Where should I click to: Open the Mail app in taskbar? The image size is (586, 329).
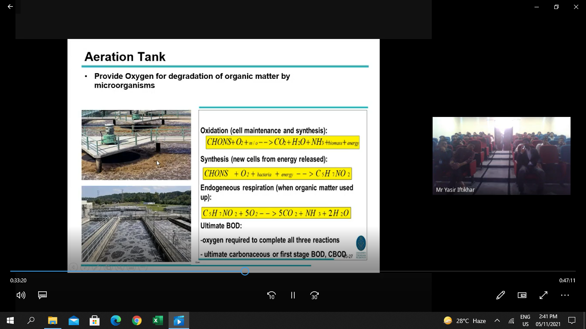coord(73,320)
